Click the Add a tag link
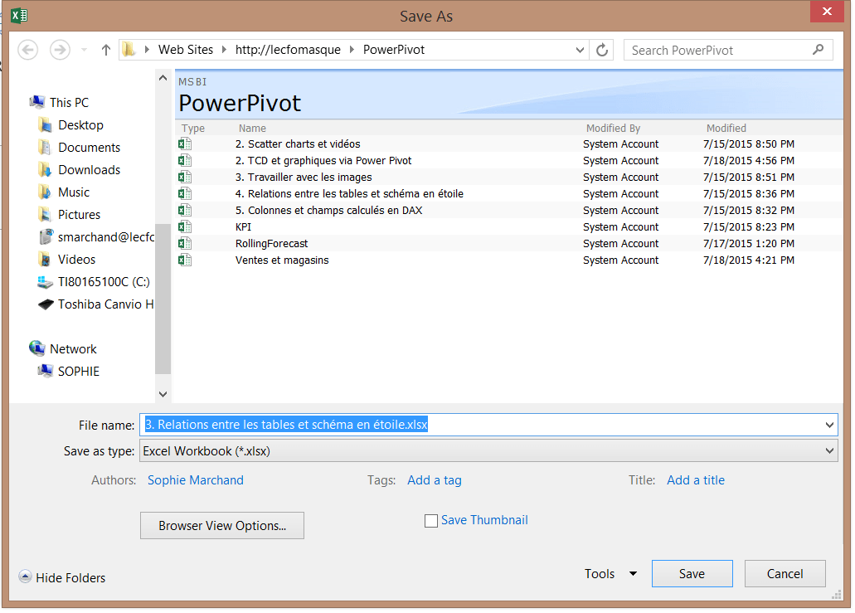The image size is (855, 613). pos(435,479)
